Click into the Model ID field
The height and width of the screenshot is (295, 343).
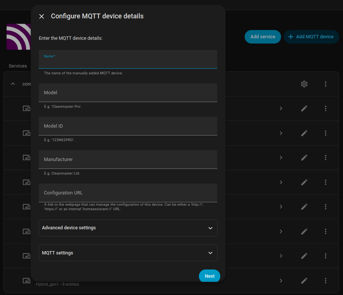coord(128,126)
